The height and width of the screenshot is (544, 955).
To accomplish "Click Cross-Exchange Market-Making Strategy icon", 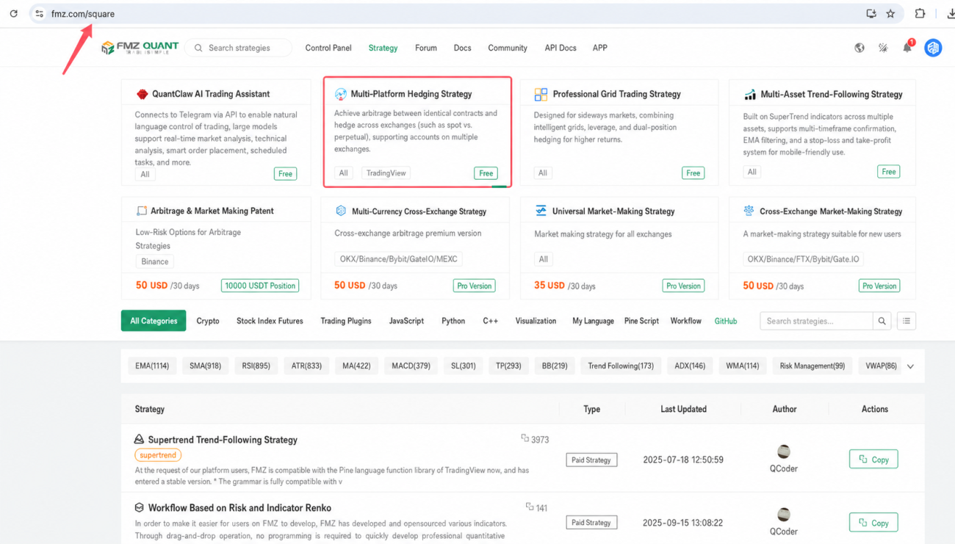I will [x=749, y=211].
